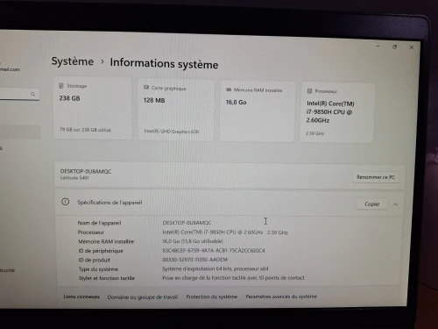Click the Mémoire RAM installée specification label

pyautogui.click(x=106, y=241)
